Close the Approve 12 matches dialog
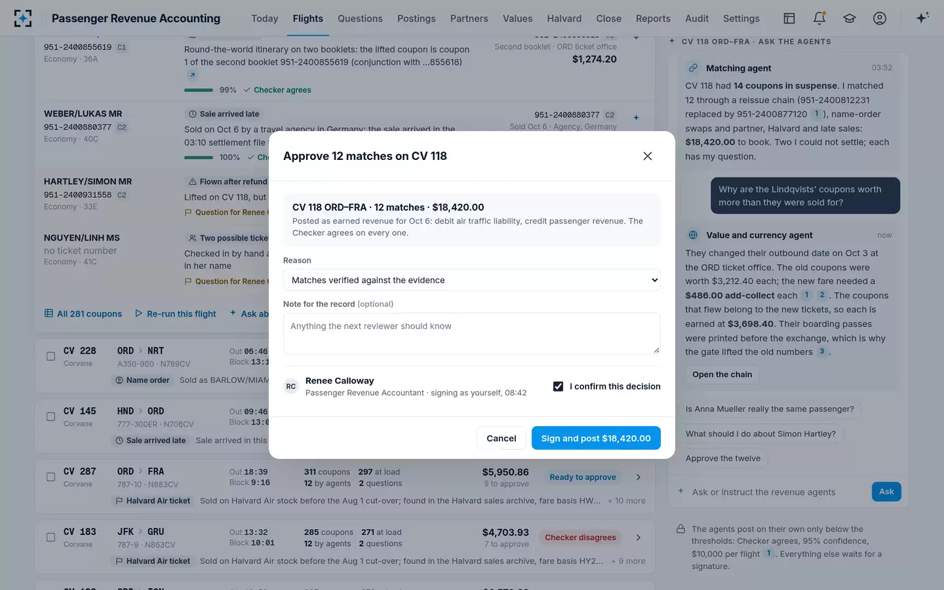This screenshot has height=590, width=944. click(648, 156)
